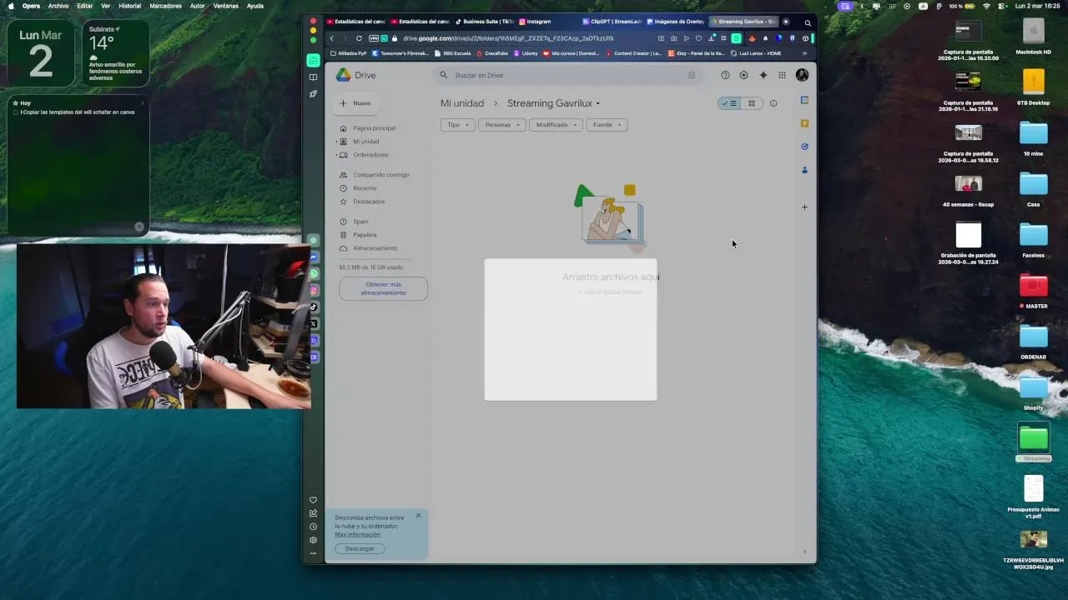
Task: Open Más información link in sync banner
Action: 357,534
